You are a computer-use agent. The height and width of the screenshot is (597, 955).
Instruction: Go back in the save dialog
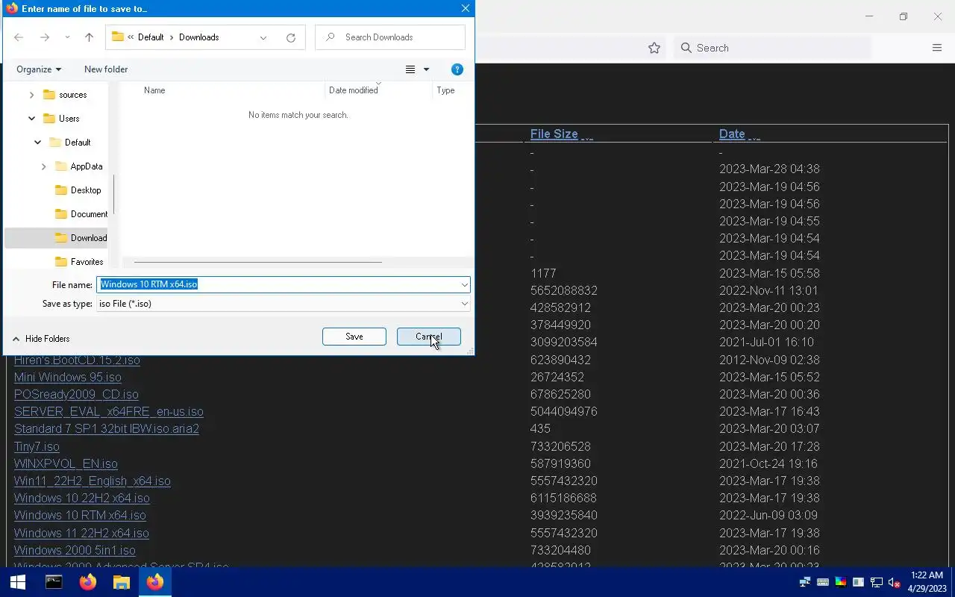click(19, 37)
